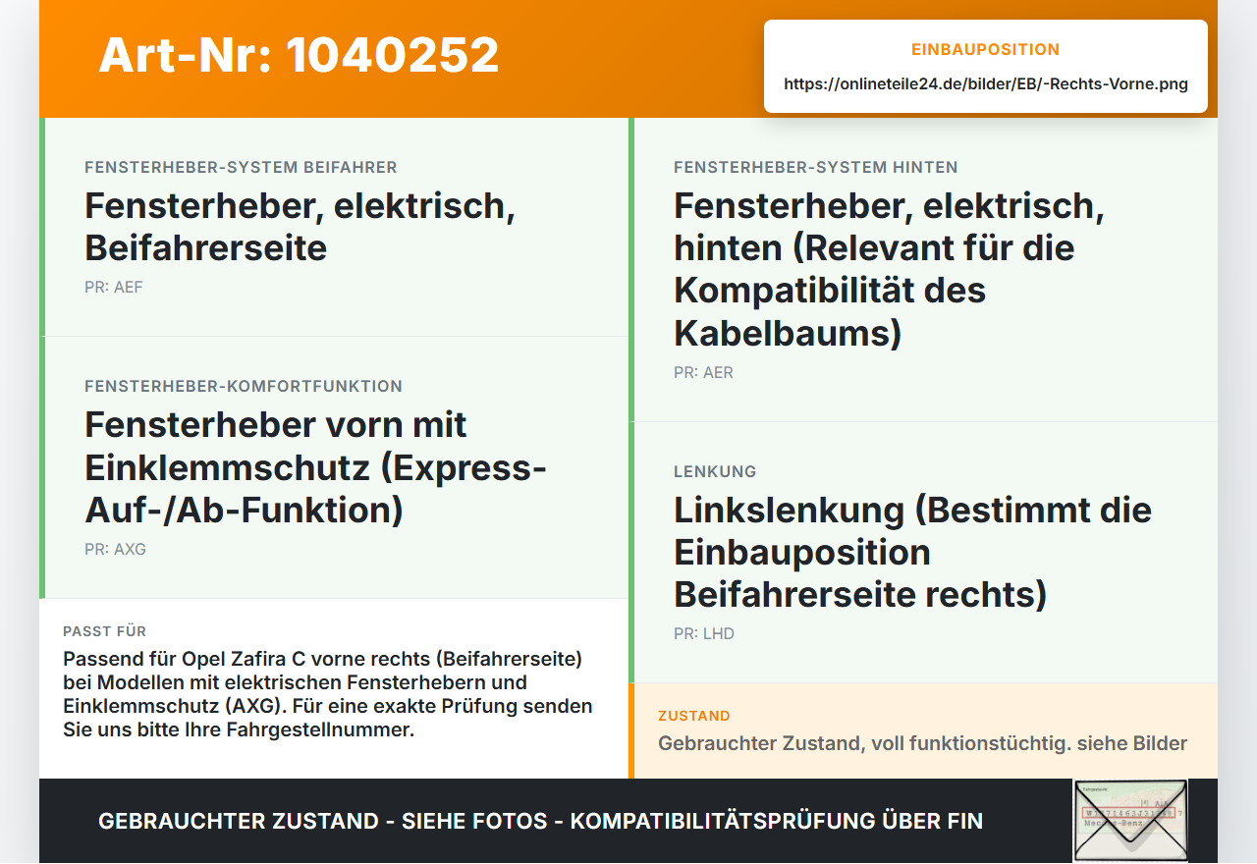
Task: Click the 'Passend für Opel Zafira C' paragraph
Action: [x=328, y=694]
